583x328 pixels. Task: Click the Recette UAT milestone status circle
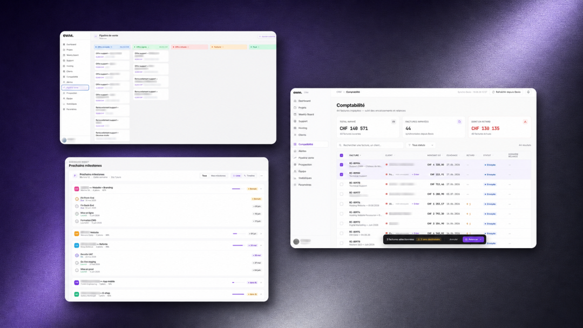click(77, 256)
